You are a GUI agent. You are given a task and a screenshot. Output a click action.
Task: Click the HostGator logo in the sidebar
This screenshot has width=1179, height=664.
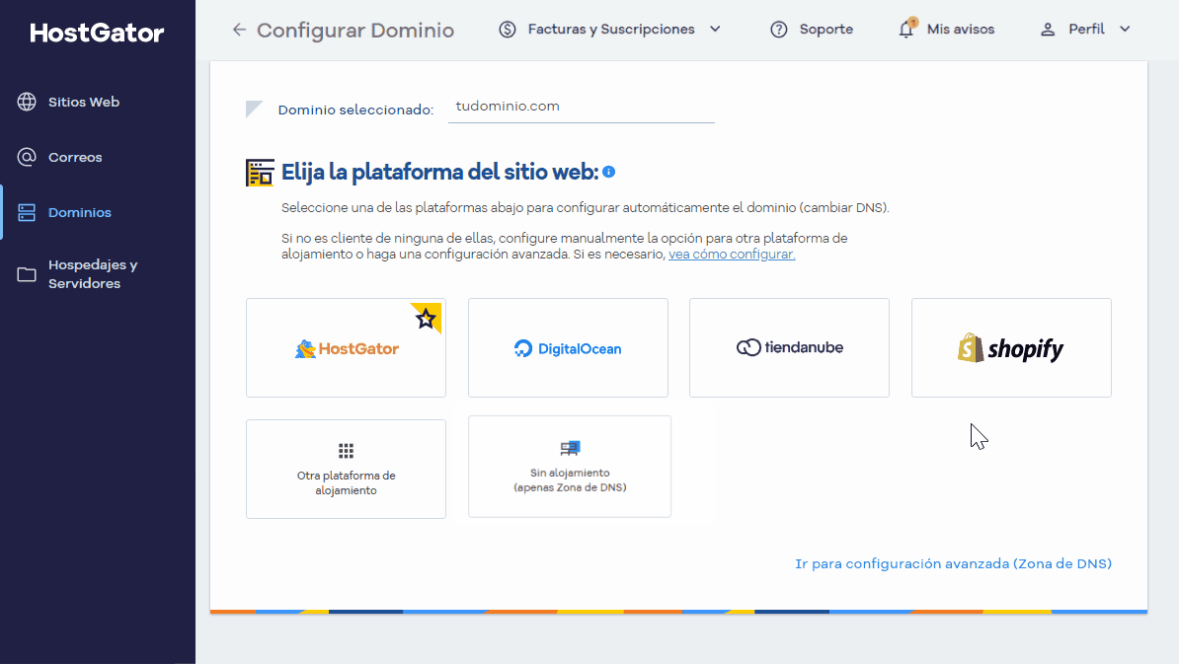[x=97, y=33]
